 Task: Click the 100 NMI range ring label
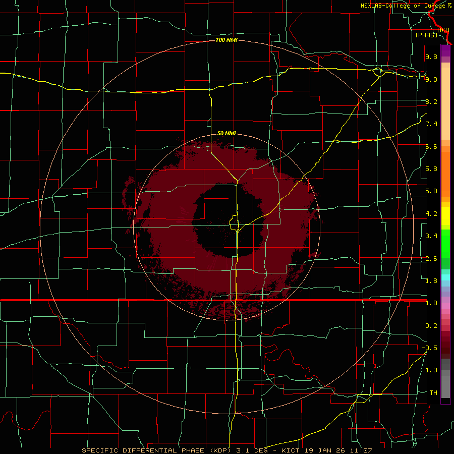point(226,40)
